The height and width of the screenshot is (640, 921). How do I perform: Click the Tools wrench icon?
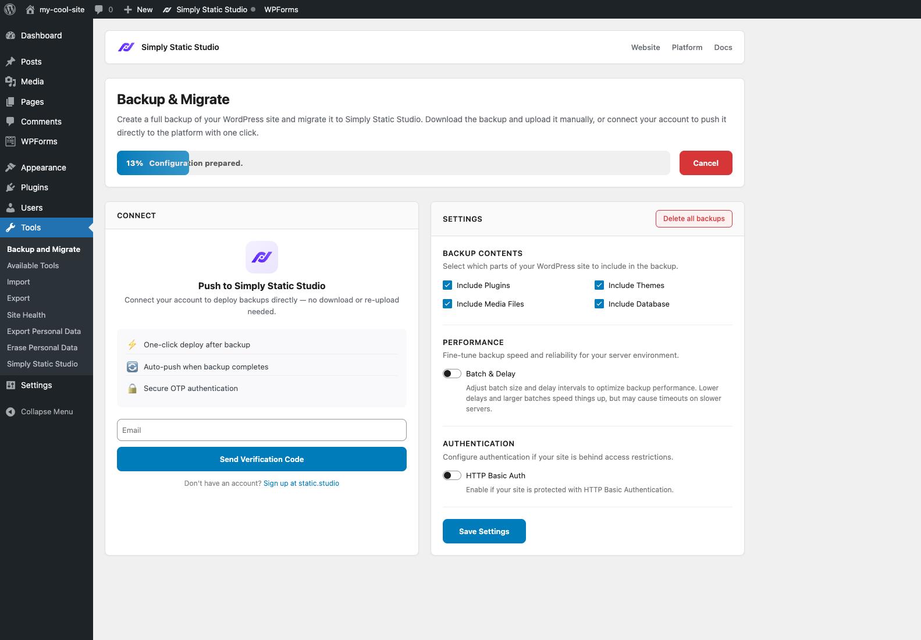[10, 227]
